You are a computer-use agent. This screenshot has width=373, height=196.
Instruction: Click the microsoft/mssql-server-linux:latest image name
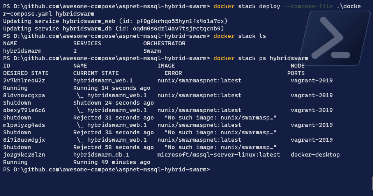tap(219, 155)
